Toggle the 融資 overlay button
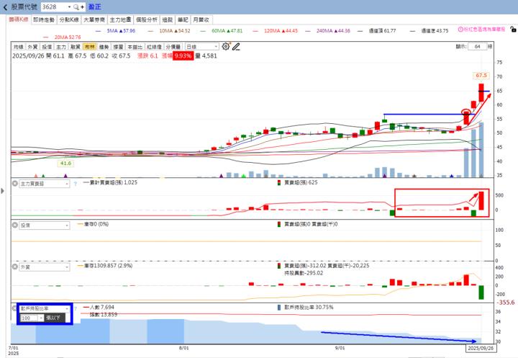The image size is (518, 358). pyautogui.click(x=75, y=46)
